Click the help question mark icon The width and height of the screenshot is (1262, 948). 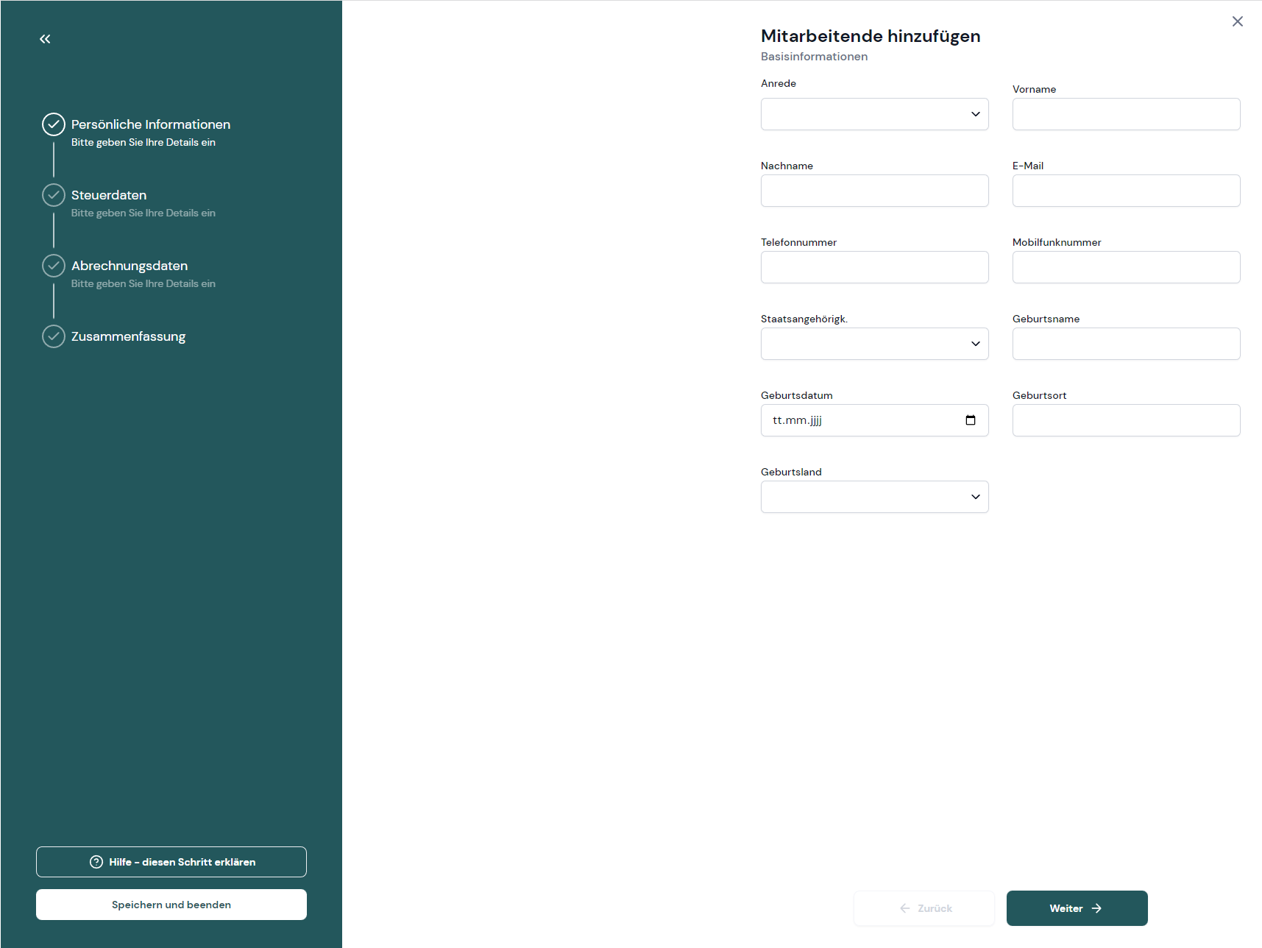click(96, 862)
